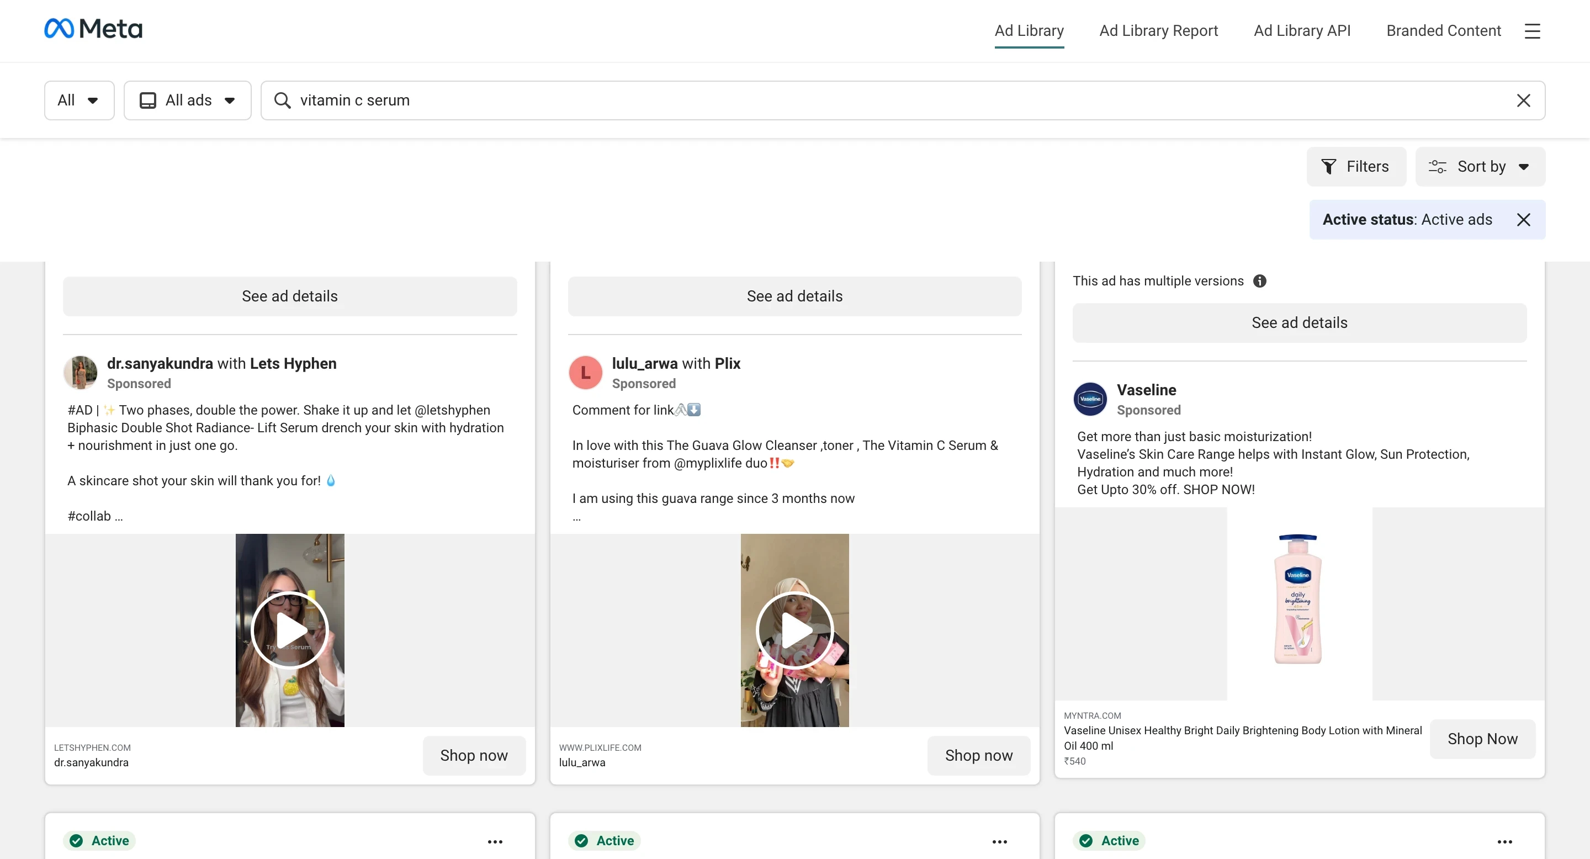Click the info icon beside multiple versions
The height and width of the screenshot is (859, 1590).
point(1259,282)
